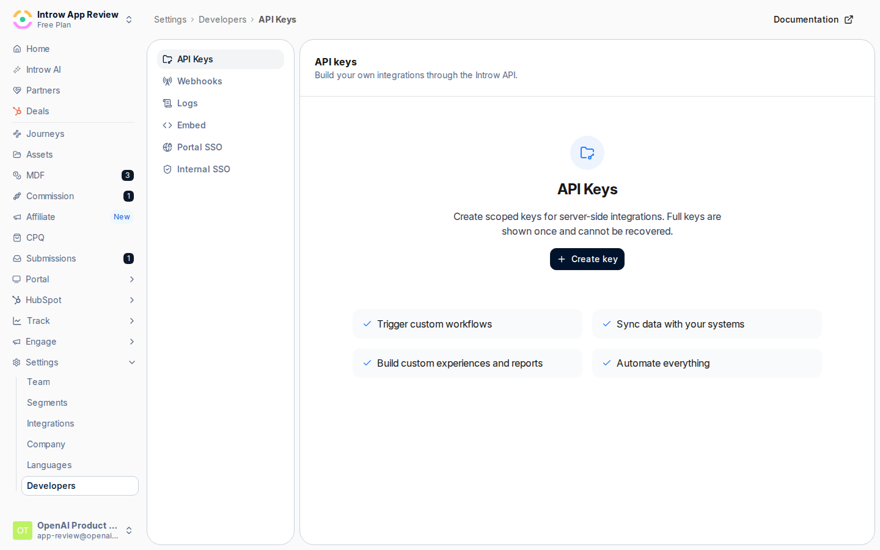Click the Partners handshake icon

tap(17, 90)
